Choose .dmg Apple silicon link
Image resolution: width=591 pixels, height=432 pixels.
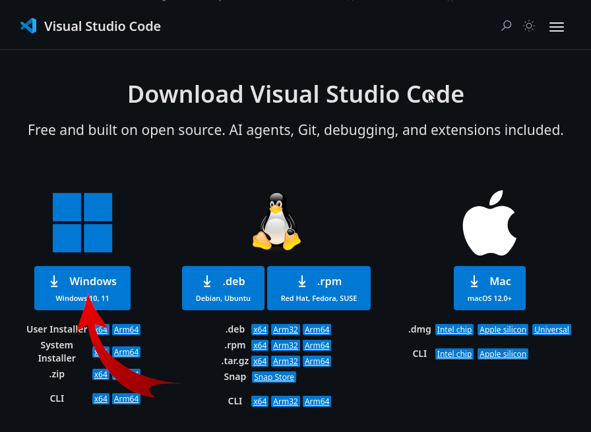tap(503, 330)
